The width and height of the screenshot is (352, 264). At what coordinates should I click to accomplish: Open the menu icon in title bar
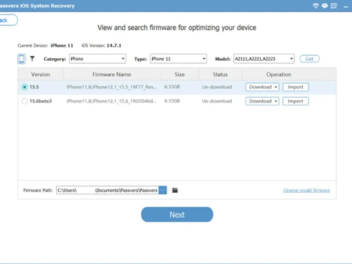pos(334,6)
